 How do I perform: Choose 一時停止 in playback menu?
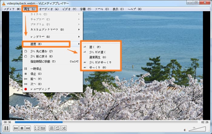53,69
